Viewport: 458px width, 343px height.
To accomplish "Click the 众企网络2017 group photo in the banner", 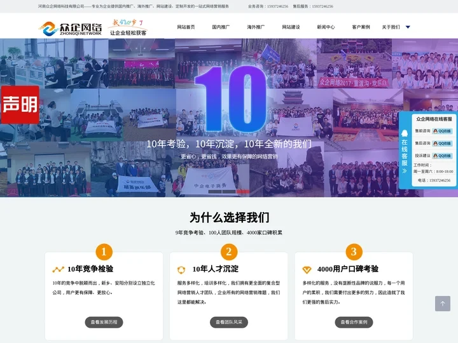I will click(x=354, y=64).
